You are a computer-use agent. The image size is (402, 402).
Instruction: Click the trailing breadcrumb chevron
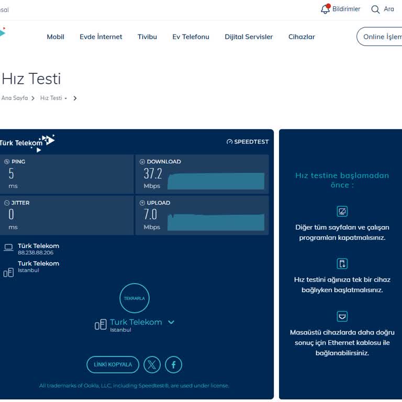click(75, 98)
